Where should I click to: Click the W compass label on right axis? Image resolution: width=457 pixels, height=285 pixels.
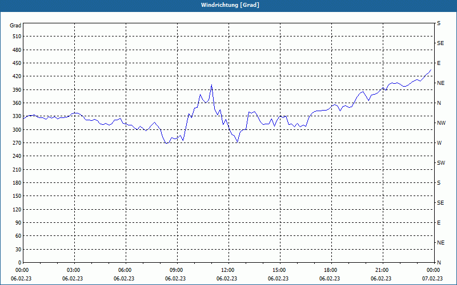439,143
